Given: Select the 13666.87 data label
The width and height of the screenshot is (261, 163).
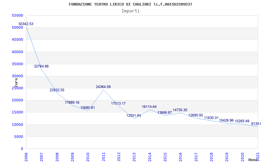Looking at the screenshot, I should coord(165,112).
